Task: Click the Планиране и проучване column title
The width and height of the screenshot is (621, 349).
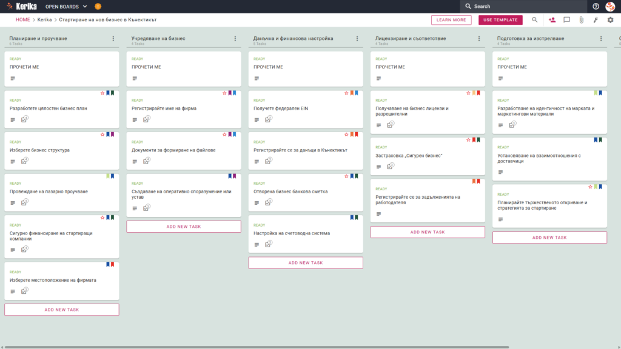Action: tap(38, 38)
